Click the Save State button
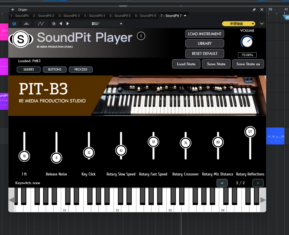289x235 pixels. tap(216, 64)
